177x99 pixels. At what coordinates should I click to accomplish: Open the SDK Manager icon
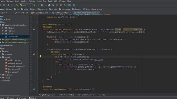pos(65,5)
